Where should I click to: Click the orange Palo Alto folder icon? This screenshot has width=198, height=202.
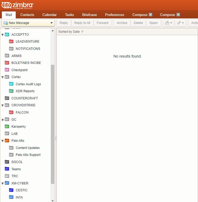tap(7, 141)
